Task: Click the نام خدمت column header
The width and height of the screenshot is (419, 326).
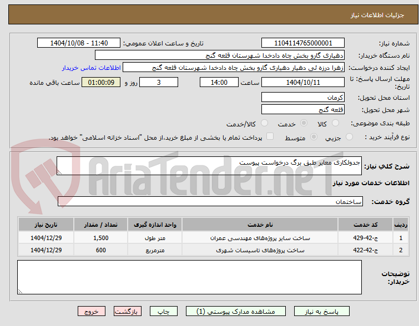Action: tap(260, 225)
